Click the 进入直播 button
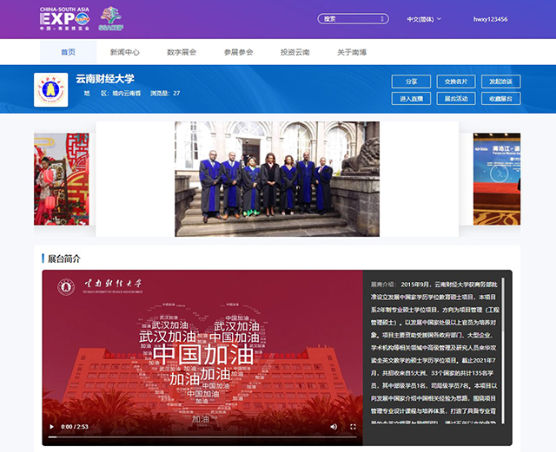This screenshot has height=452, width=556. (411, 98)
